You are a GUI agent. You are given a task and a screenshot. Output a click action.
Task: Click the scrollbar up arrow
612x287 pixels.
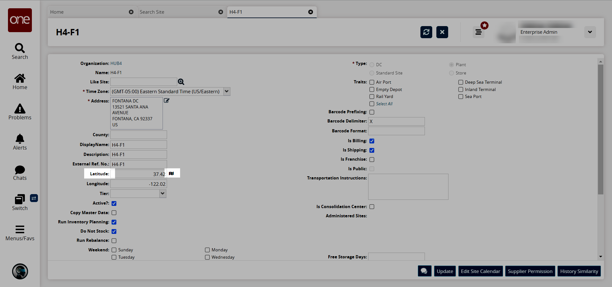pyautogui.click(x=601, y=61)
